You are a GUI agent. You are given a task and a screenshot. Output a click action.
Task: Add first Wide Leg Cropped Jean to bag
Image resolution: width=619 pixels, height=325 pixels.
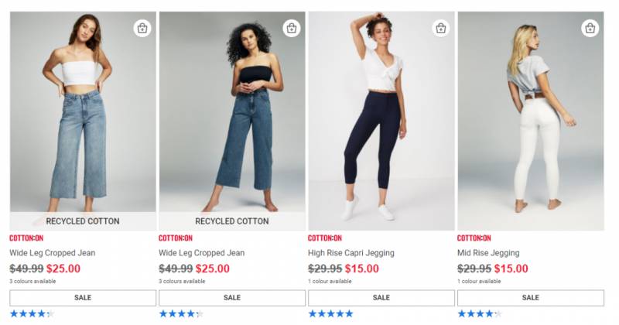[x=142, y=29]
